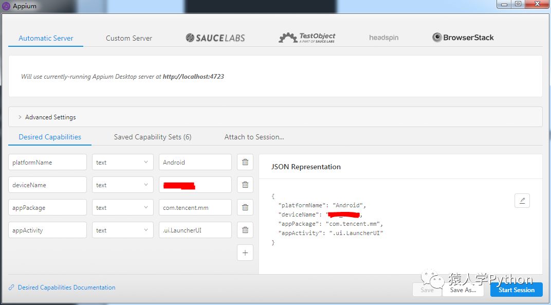This screenshot has height=305, width=551.
Task: Click the appActivity capability name field
Action: click(47, 230)
